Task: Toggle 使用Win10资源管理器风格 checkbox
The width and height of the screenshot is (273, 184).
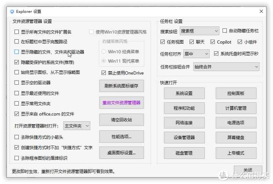Action: (x=92, y=32)
